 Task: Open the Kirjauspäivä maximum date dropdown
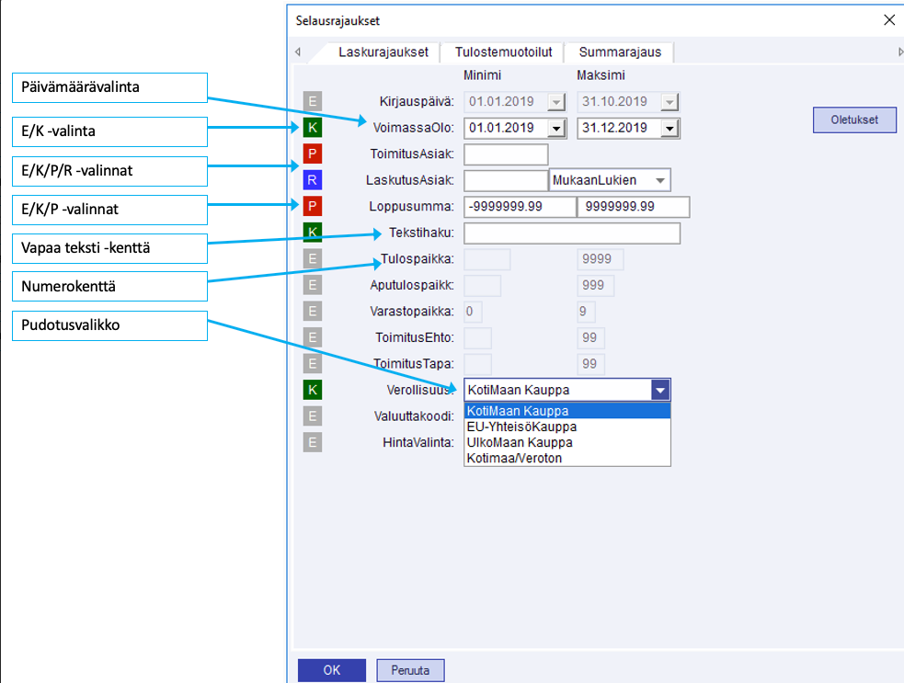pyautogui.click(x=669, y=102)
